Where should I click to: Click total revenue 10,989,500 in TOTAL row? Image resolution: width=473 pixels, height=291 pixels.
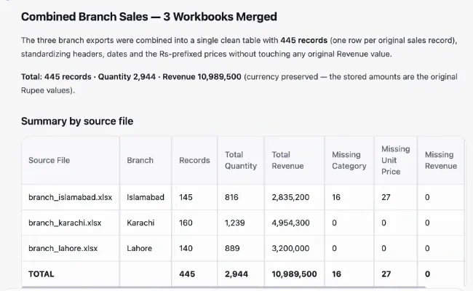click(x=294, y=274)
